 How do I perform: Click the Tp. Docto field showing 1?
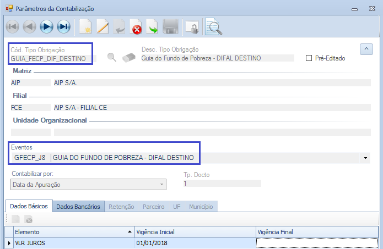coord(222,183)
